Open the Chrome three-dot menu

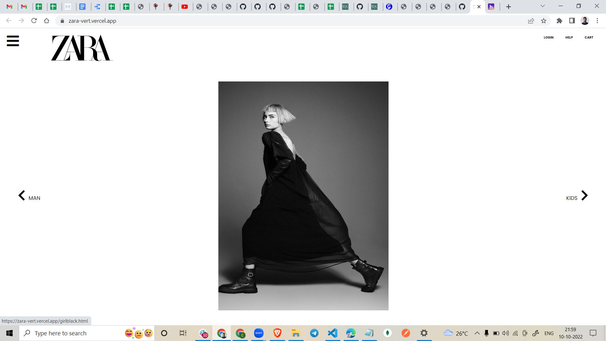[x=597, y=21]
